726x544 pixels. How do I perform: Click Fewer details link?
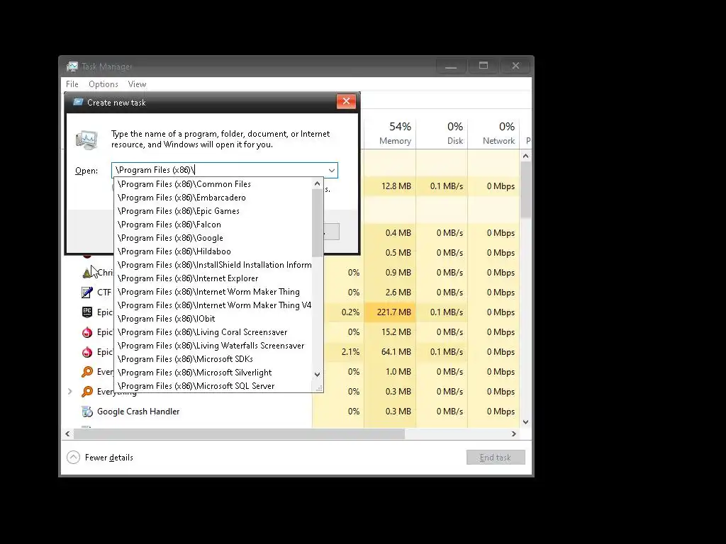[108, 458]
